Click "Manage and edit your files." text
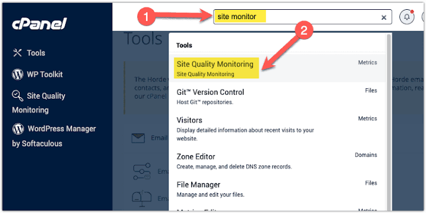Screen dimensions: 426x213 211,195
